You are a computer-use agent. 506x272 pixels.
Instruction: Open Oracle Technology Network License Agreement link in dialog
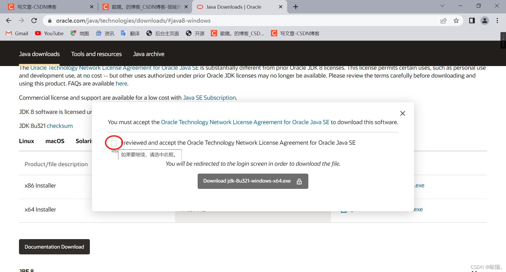[245, 122]
